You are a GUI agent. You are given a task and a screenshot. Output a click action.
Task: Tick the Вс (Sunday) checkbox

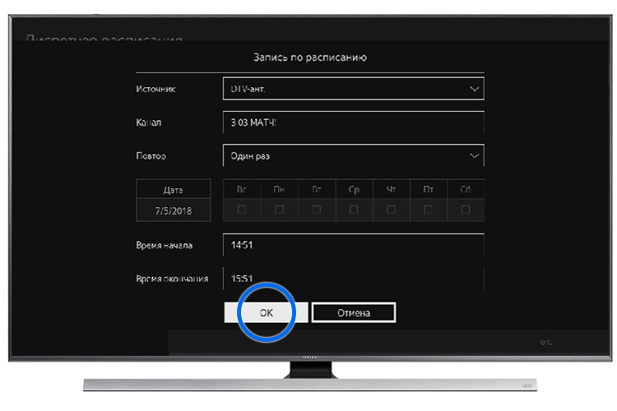[x=242, y=210]
